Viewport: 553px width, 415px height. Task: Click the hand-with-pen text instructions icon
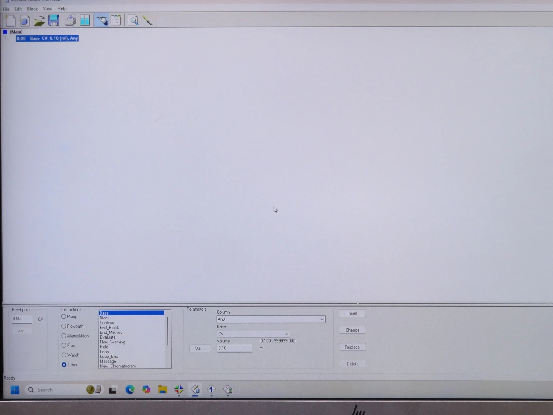101,21
